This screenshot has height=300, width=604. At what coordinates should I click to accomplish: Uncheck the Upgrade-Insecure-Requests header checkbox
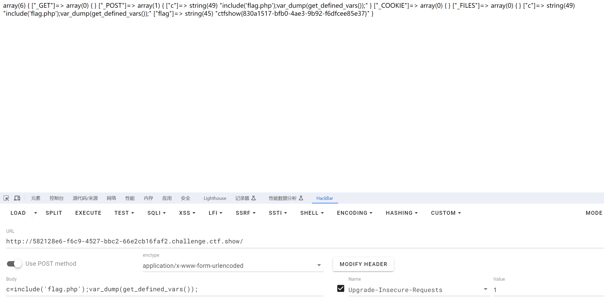click(x=340, y=288)
